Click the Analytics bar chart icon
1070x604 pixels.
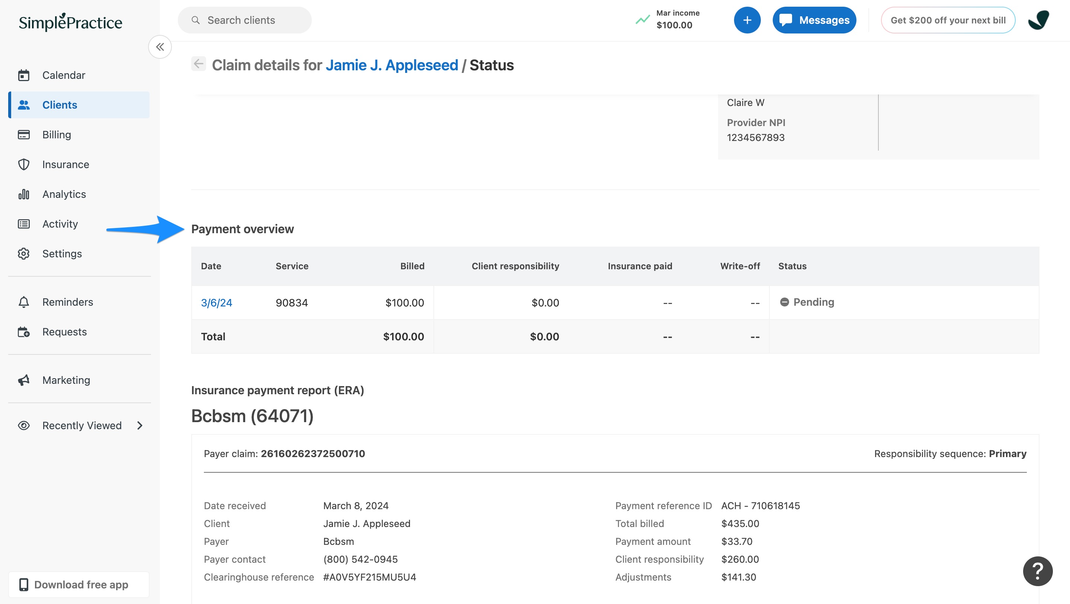(24, 194)
